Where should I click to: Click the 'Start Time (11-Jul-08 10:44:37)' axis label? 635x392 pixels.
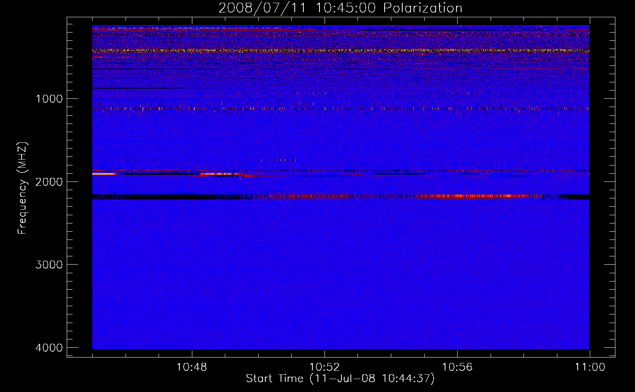tap(340, 379)
